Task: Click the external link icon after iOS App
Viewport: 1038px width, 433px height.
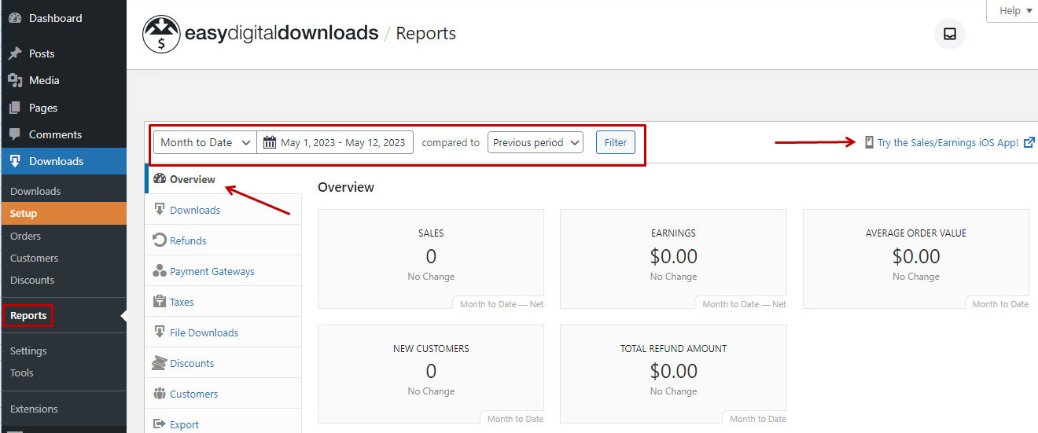Action: pyautogui.click(x=1029, y=142)
